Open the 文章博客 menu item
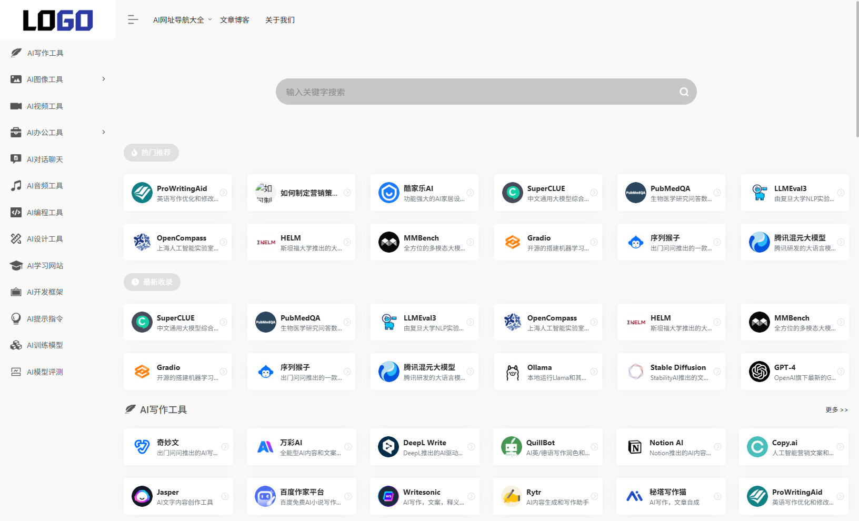 tap(235, 20)
